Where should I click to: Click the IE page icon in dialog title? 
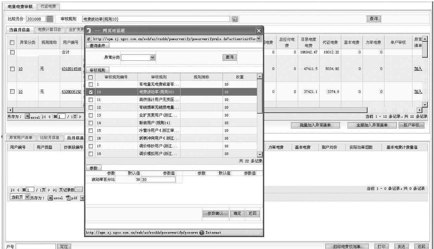point(89,31)
